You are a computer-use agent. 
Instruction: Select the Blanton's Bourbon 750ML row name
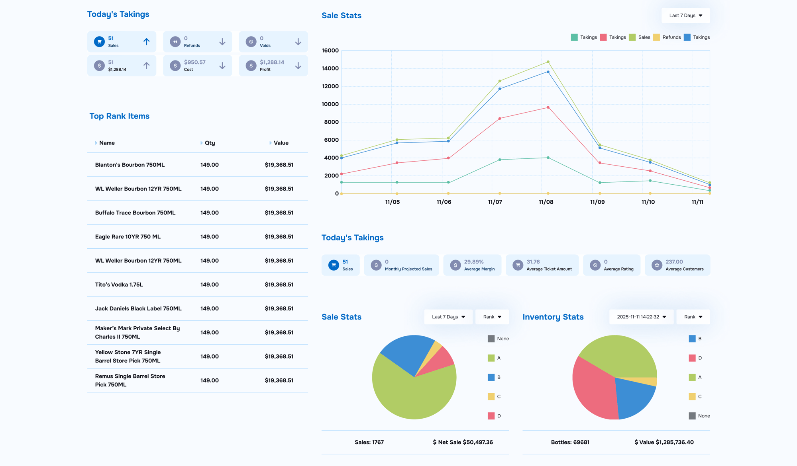click(130, 165)
